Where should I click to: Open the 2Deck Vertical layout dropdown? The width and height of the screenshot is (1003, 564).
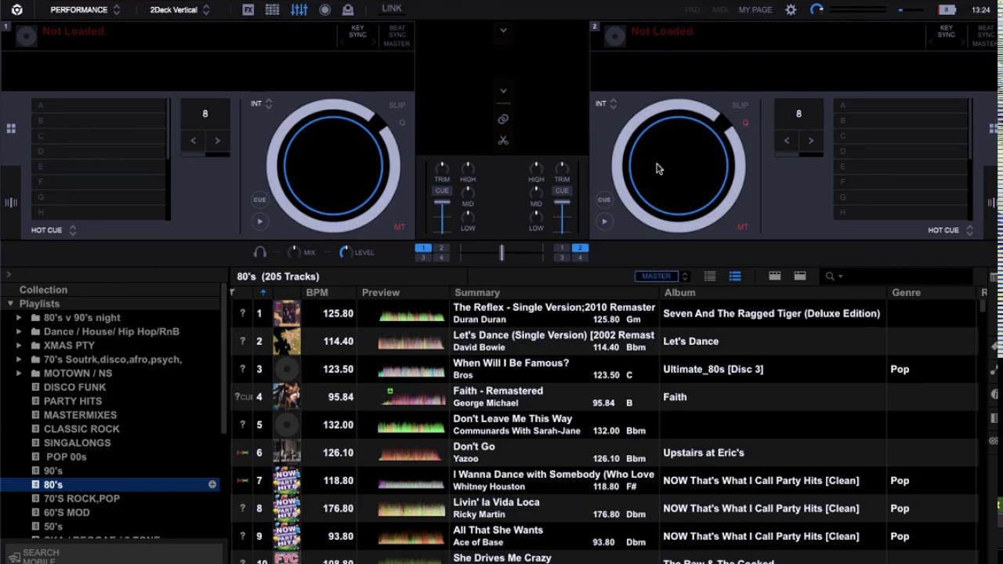click(179, 9)
